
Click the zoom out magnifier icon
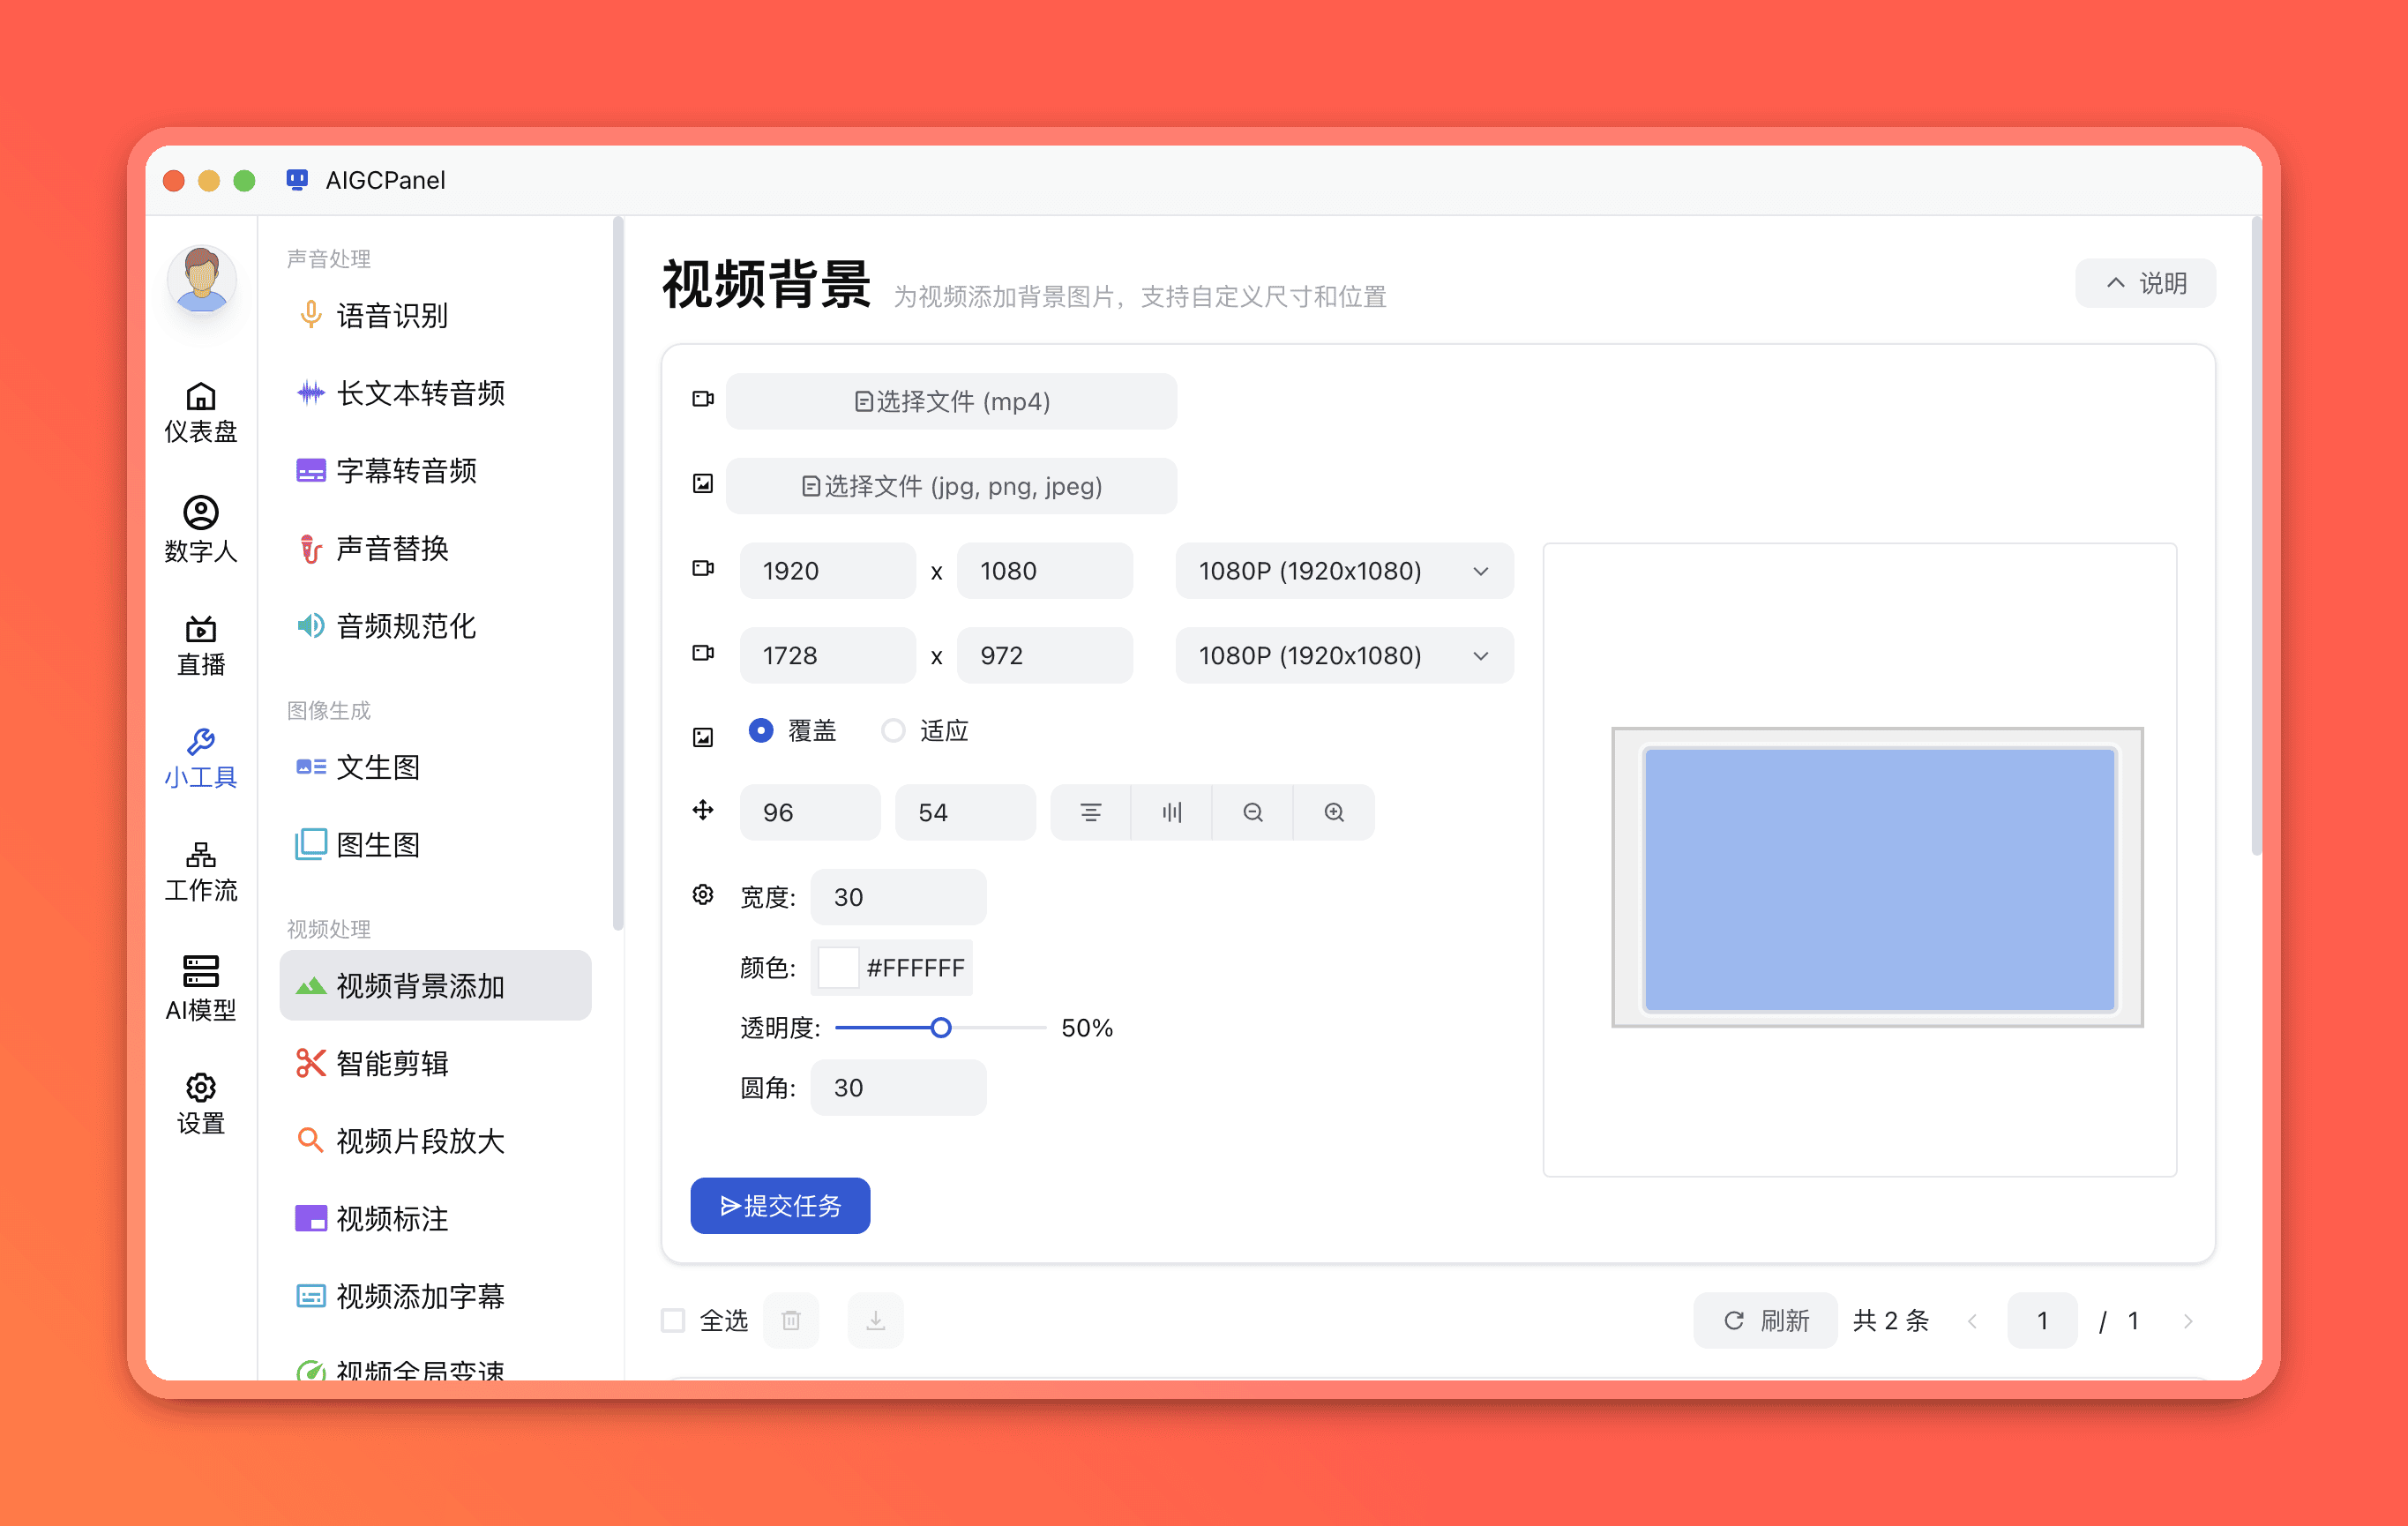tap(1253, 812)
